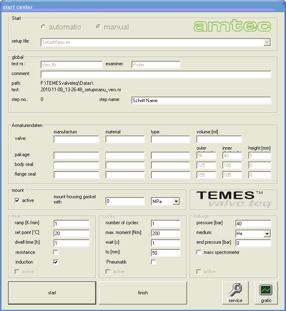The height and width of the screenshot is (311, 286).
Task: Uncheck the induction checkbox
Action: click(56, 262)
